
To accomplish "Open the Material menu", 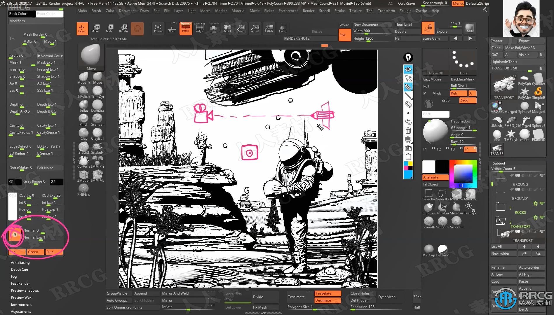I will click(238, 11).
